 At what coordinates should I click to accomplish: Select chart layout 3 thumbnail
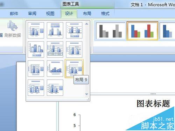pos(74,30)
